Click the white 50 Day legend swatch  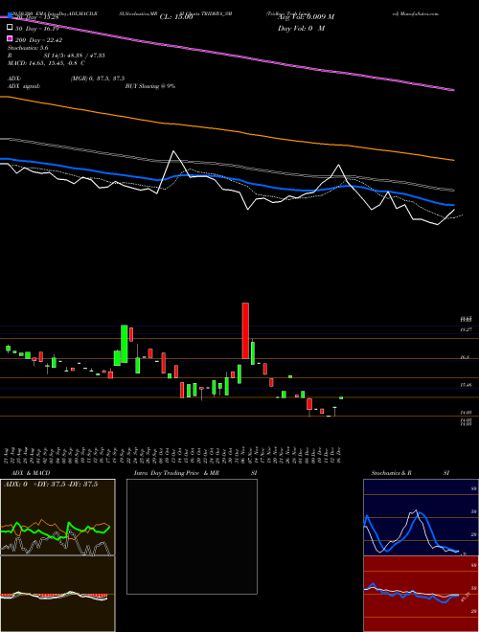10,28
